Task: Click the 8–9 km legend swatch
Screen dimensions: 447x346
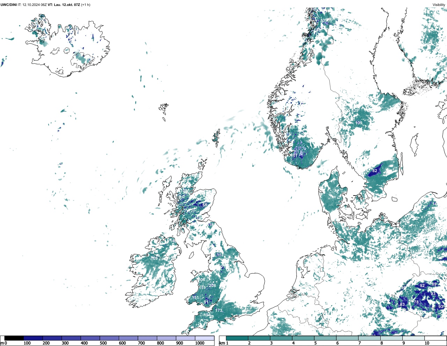Action: coord(391,338)
